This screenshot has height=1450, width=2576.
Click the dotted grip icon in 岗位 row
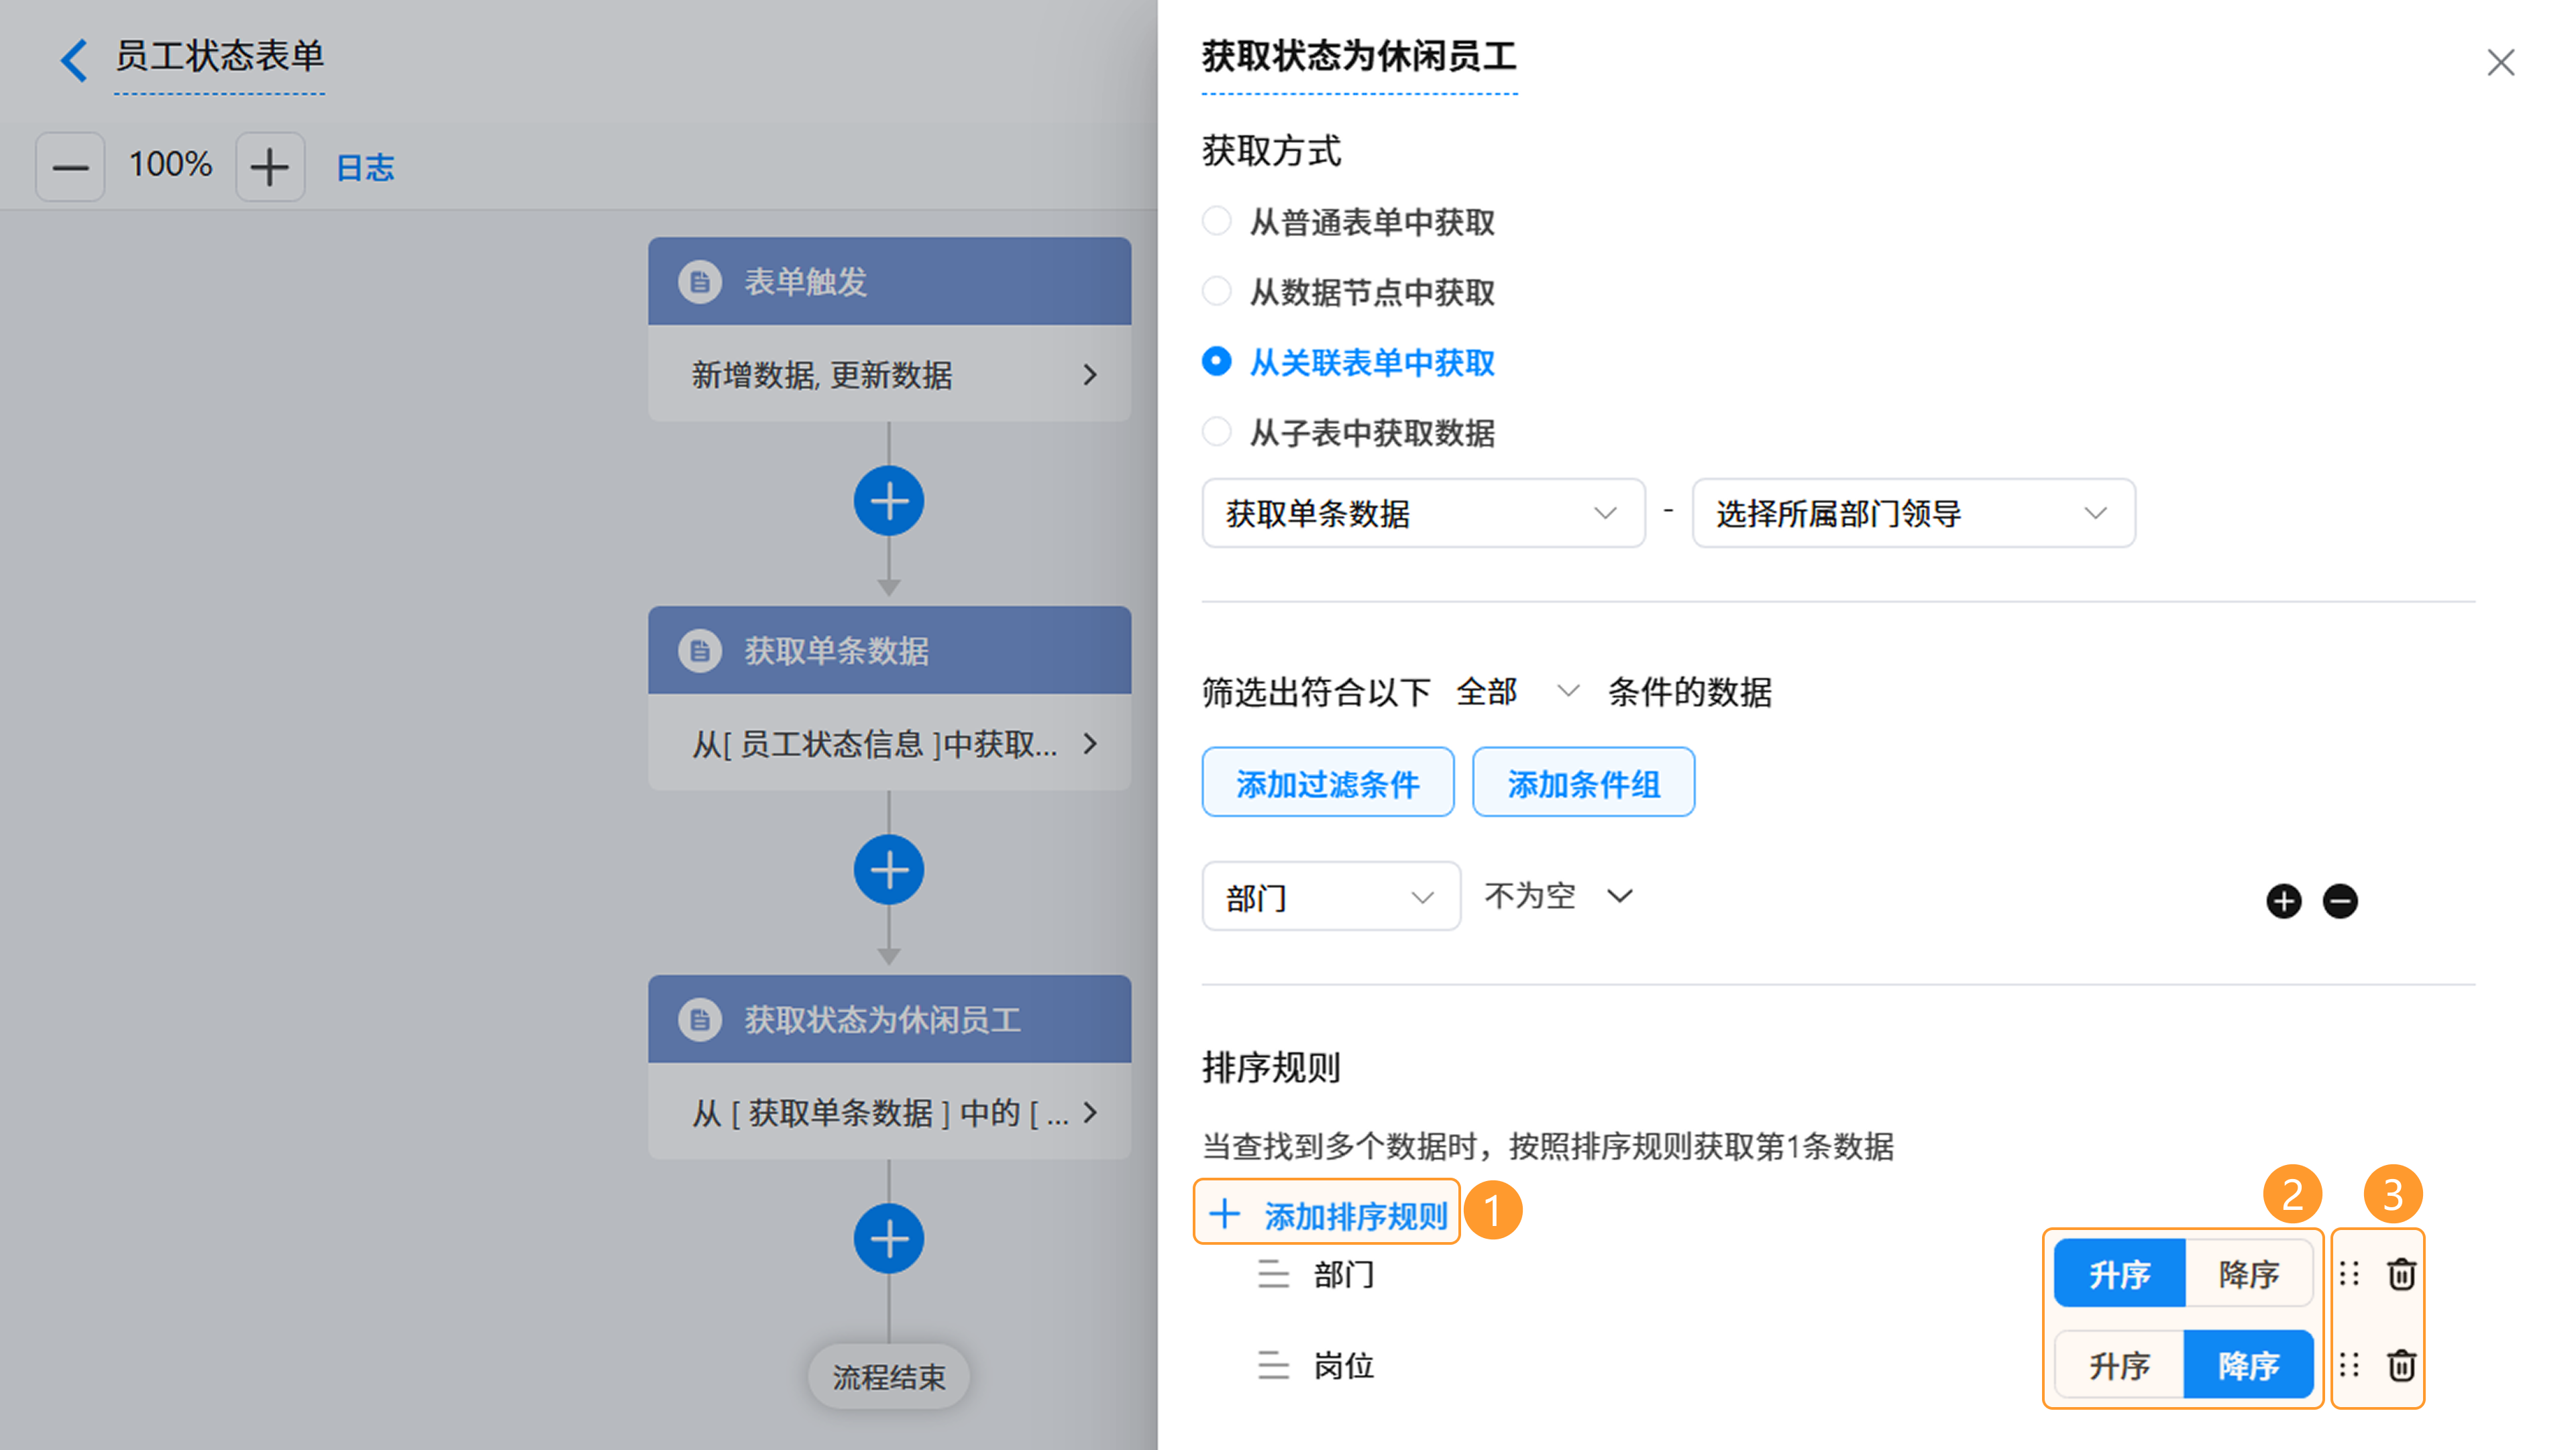(2350, 1365)
